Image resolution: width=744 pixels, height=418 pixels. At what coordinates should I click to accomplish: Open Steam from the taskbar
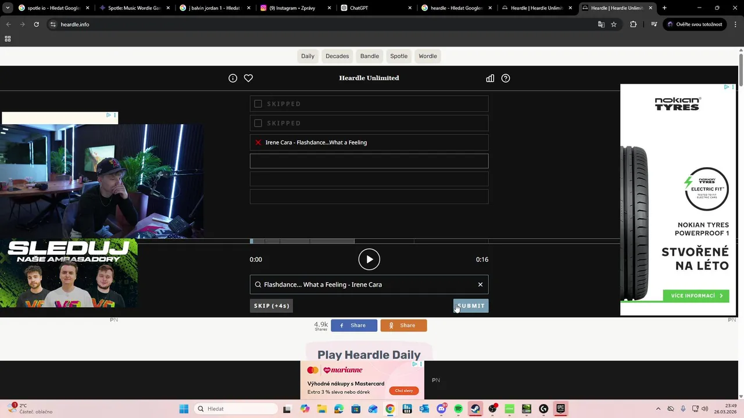[475, 409]
